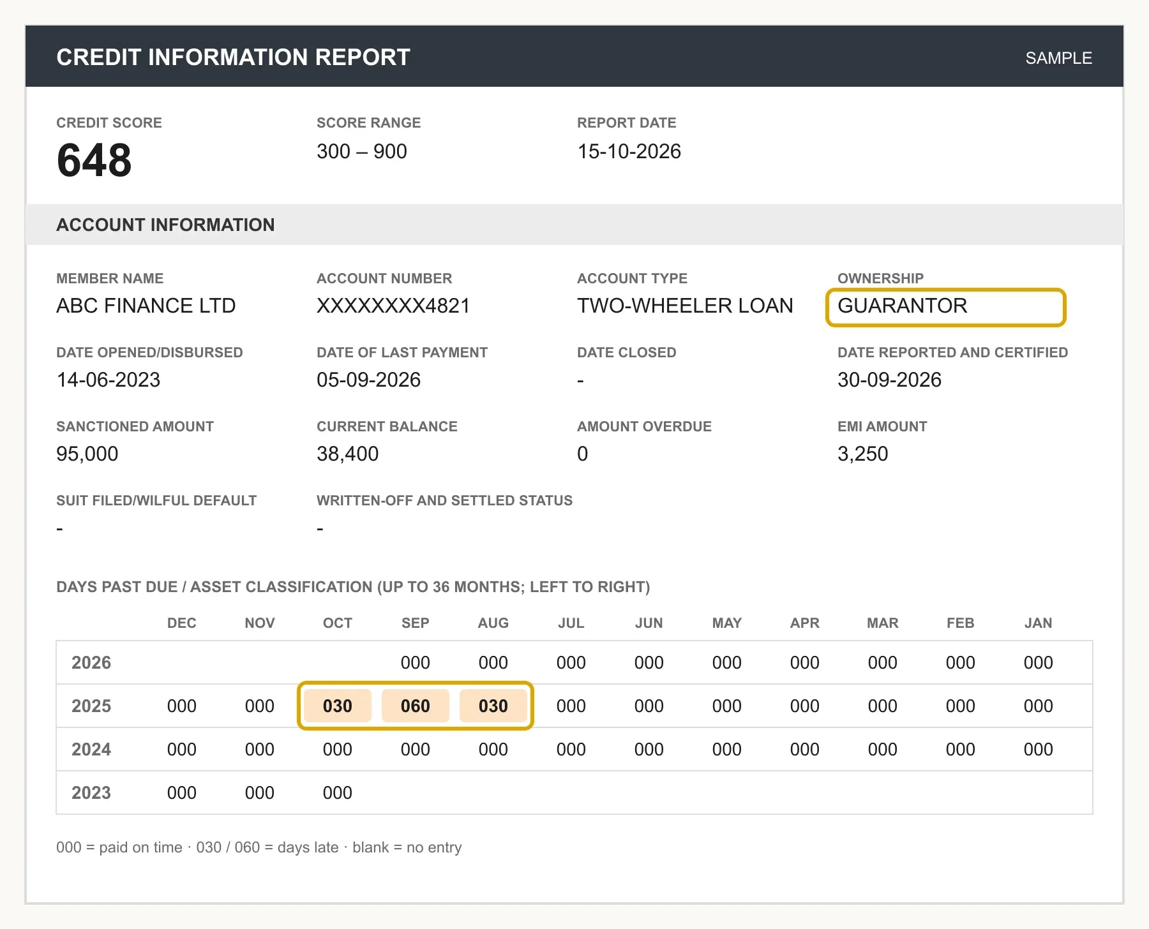Select the score range 300 – 900
Image resolution: width=1149 pixels, height=929 pixels.
[362, 151]
